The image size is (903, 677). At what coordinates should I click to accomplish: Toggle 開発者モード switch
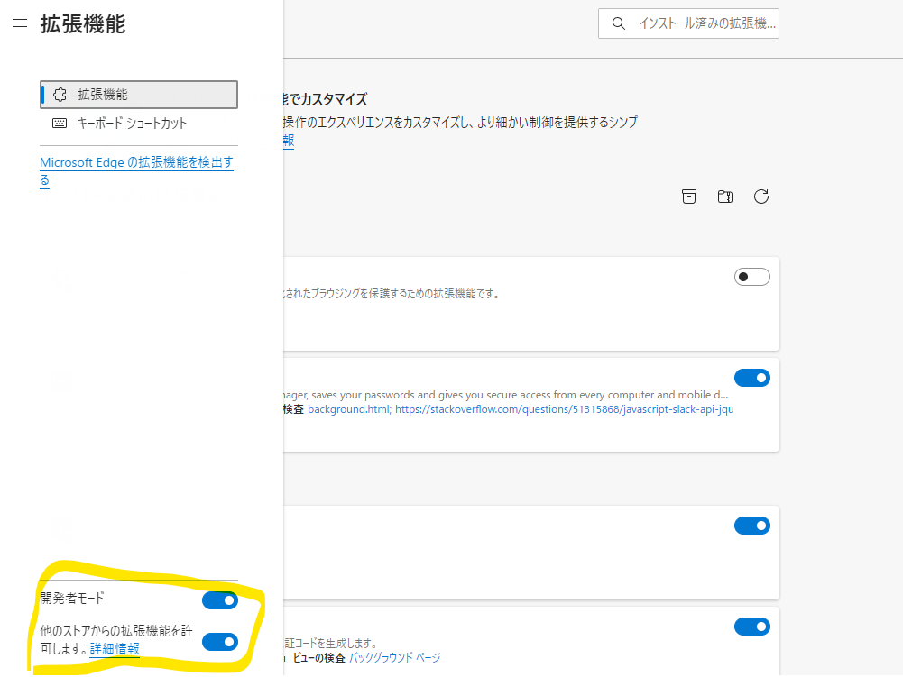220,600
